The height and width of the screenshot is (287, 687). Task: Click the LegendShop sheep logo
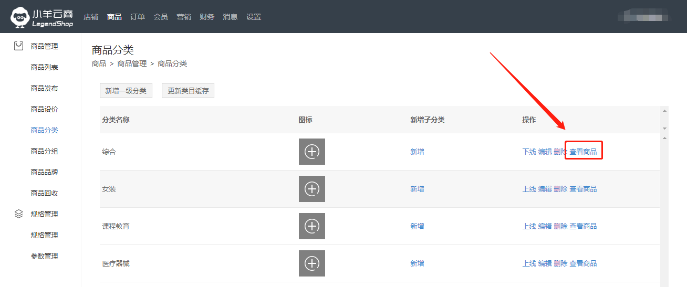tap(19, 17)
